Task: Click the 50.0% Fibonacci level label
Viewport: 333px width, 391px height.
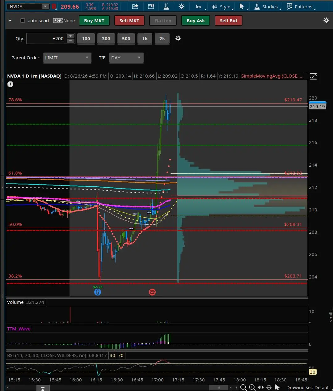Action: pyautogui.click(x=15, y=224)
